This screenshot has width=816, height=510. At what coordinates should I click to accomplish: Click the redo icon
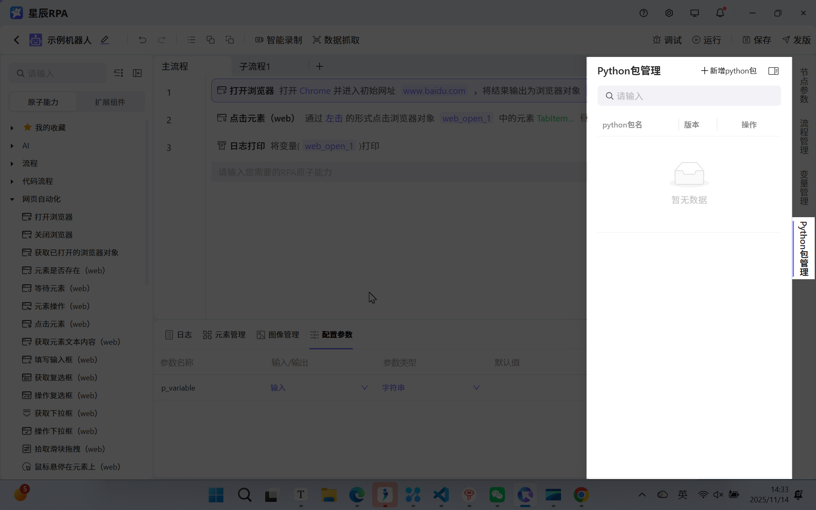pyautogui.click(x=162, y=40)
